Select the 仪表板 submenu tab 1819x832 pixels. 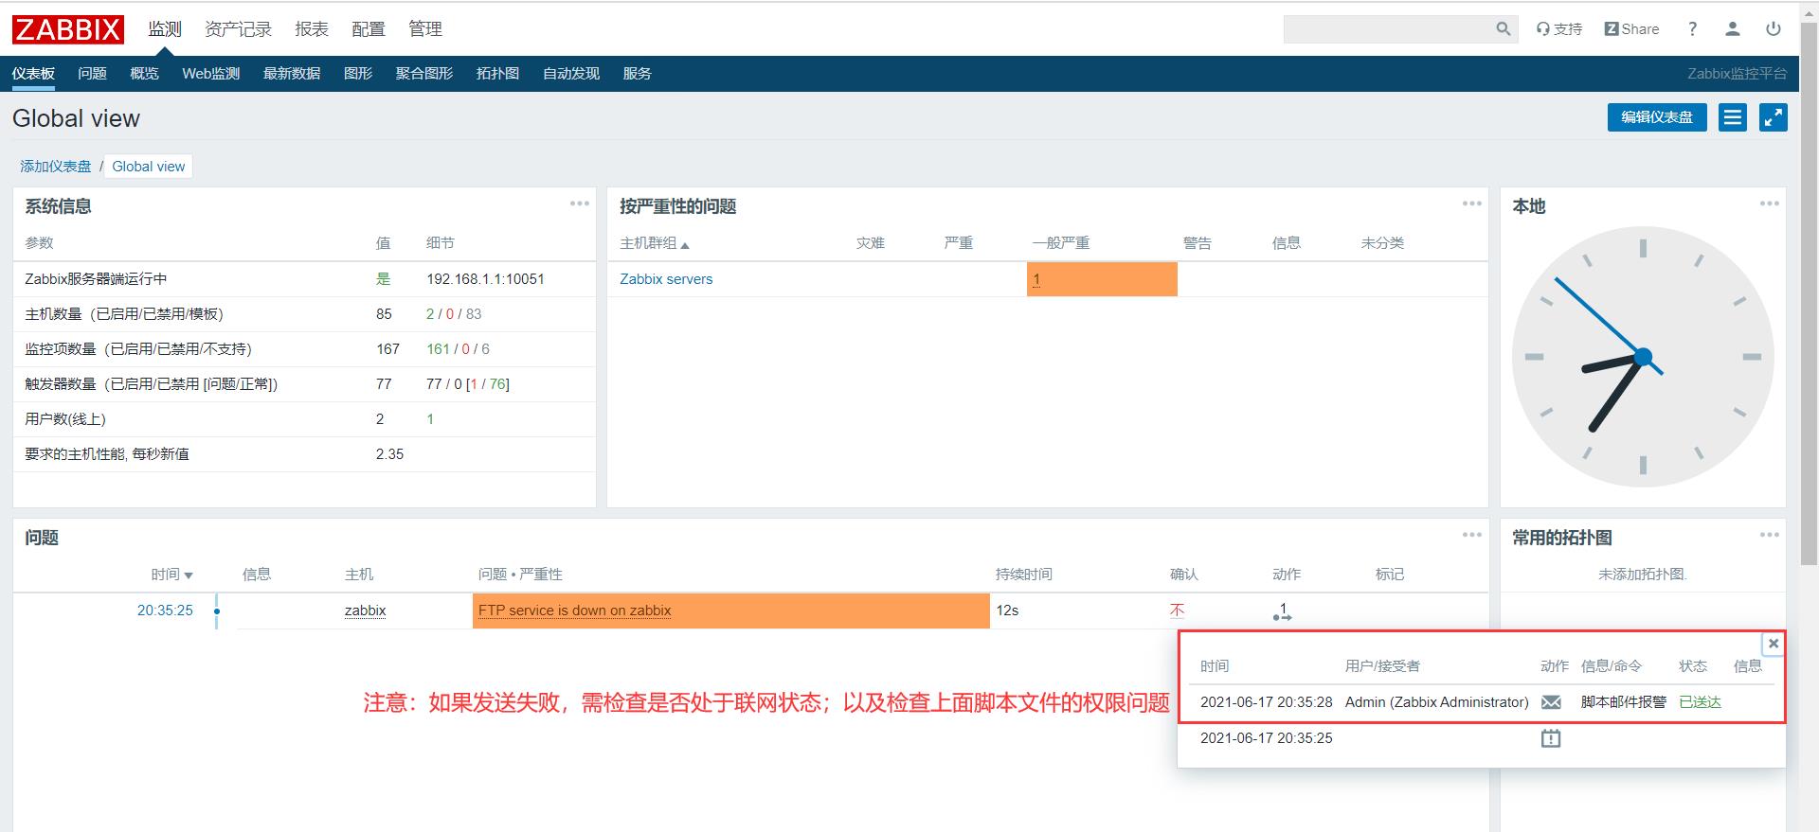click(x=33, y=73)
